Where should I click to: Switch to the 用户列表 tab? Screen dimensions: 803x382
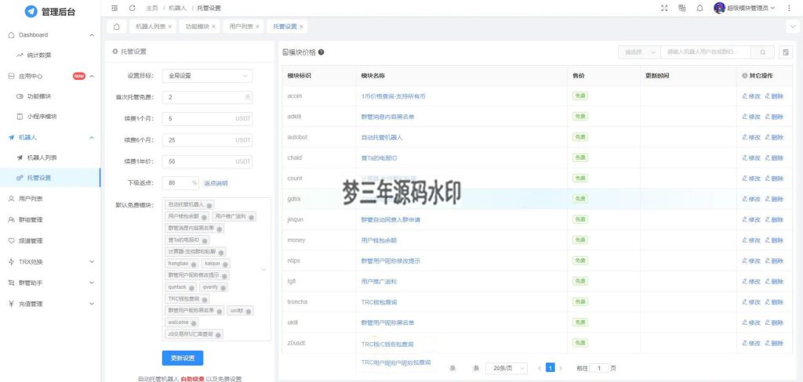click(x=242, y=27)
